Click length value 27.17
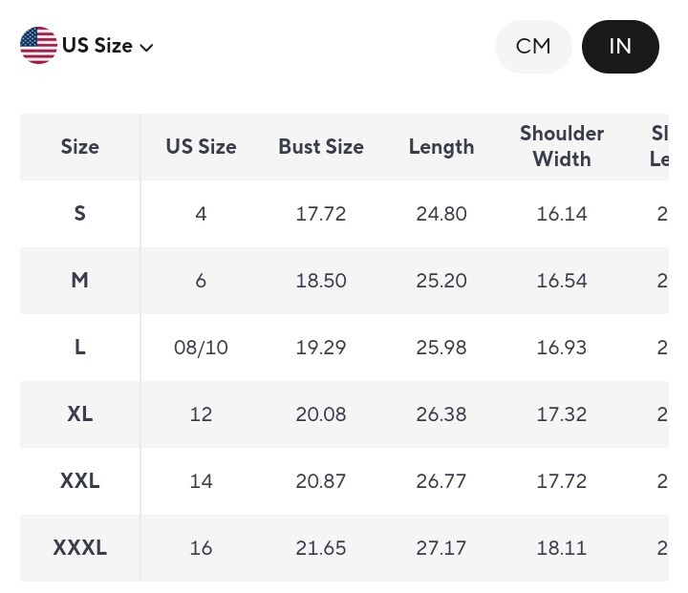 (441, 548)
